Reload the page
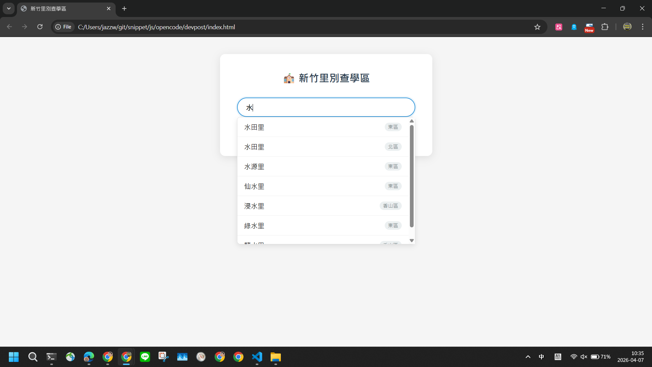 [x=40, y=27]
